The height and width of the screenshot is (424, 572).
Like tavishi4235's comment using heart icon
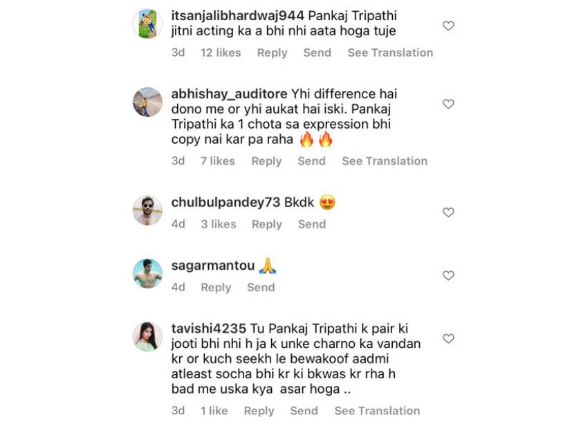(448, 339)
